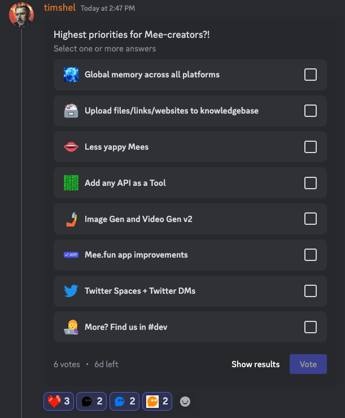Click the Select one or more answers hint
The height and width of the screenshot is (418, 345).
click(x=104, y=49)
